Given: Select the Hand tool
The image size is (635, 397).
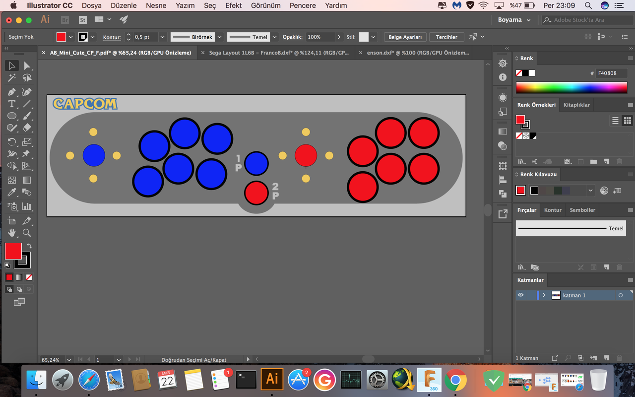Looking at the screenshot, I should pyautogui.click(x=12, y=232).
